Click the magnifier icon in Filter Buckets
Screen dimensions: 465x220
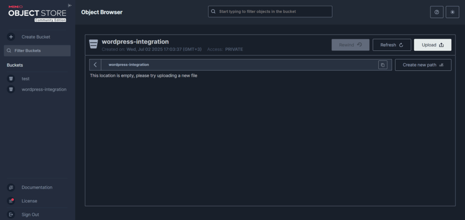coord(9,50)
